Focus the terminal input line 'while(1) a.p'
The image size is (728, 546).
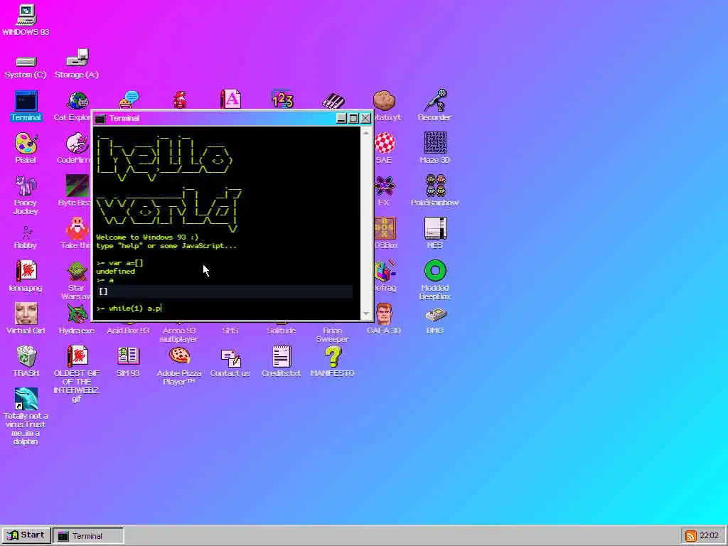coord(224,309)
